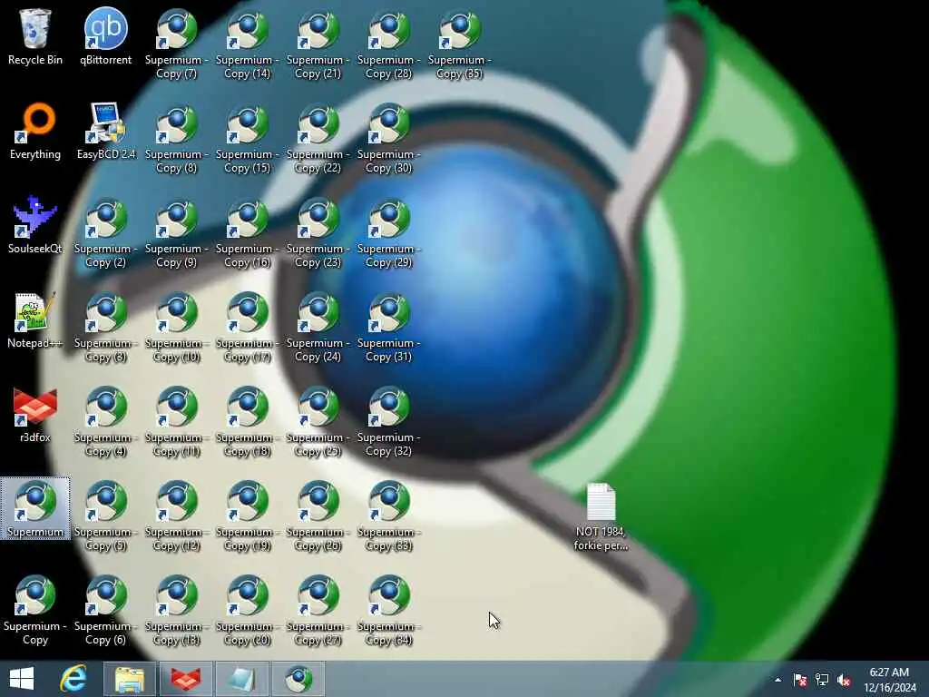The image size is (929, 697).
Task: Select Supermium - Copy (3) icon
Action: click(x=105, y=327)
